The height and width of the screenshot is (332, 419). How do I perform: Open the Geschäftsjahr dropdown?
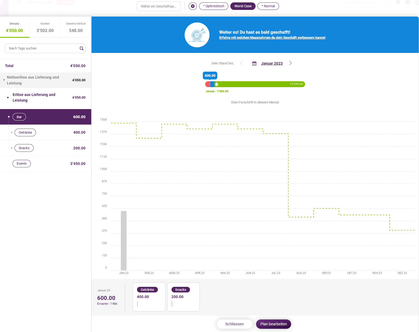point(159,6)
